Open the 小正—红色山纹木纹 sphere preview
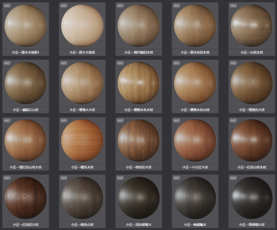 (252, 140)
